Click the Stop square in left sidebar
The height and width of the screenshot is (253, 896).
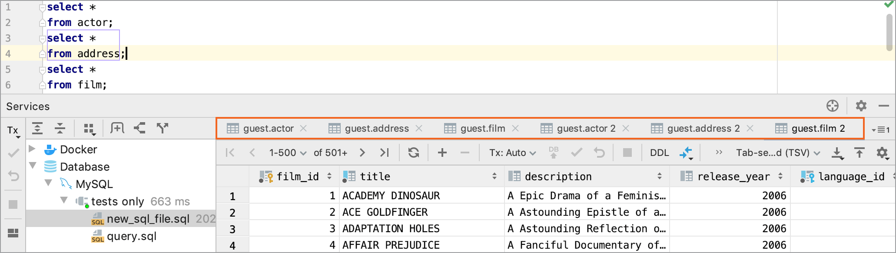(13, 204)
